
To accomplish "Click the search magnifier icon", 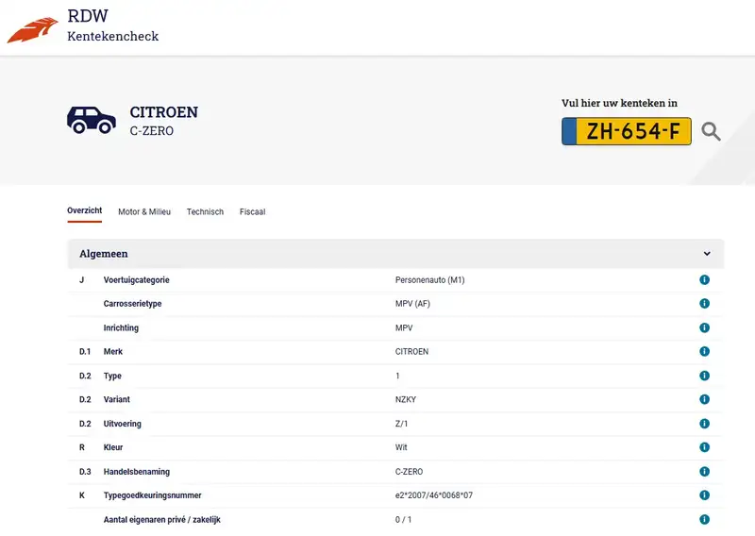I will (x=711, y=131).
